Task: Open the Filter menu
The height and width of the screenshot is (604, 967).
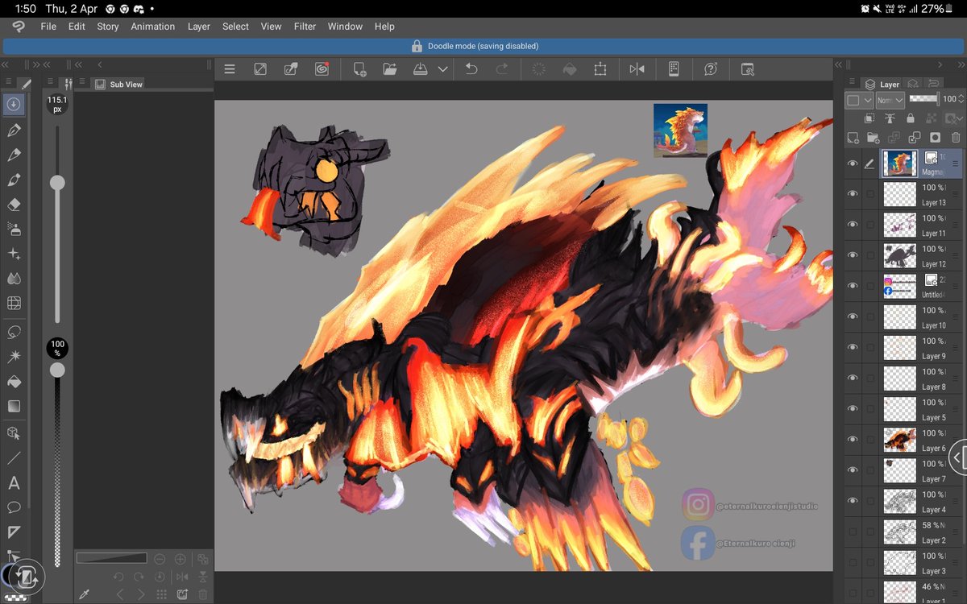Action: tap(305, 27)
